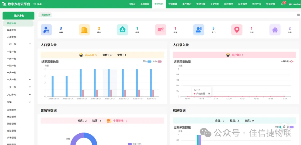Open the notification bell icon
This screenshot has width=301, height=145.
coord(282,4)
